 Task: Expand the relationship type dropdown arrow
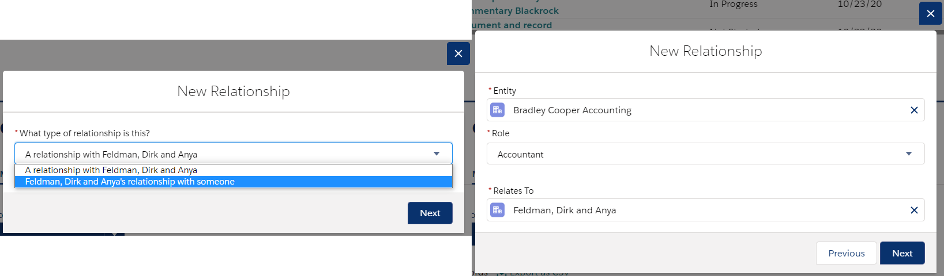click(437, 154)
